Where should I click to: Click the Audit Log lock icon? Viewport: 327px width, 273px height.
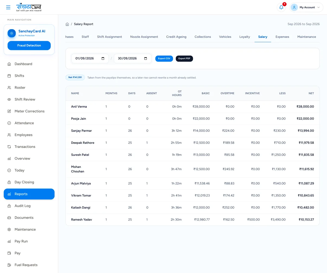[x=9, y=206]
